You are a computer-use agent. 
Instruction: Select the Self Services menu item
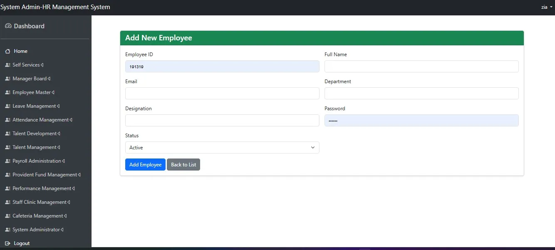26,65
